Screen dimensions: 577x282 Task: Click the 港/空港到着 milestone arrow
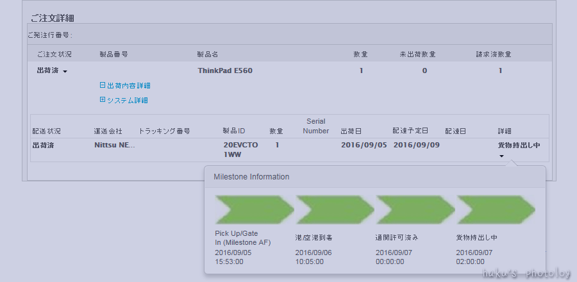tap(335, 209)
